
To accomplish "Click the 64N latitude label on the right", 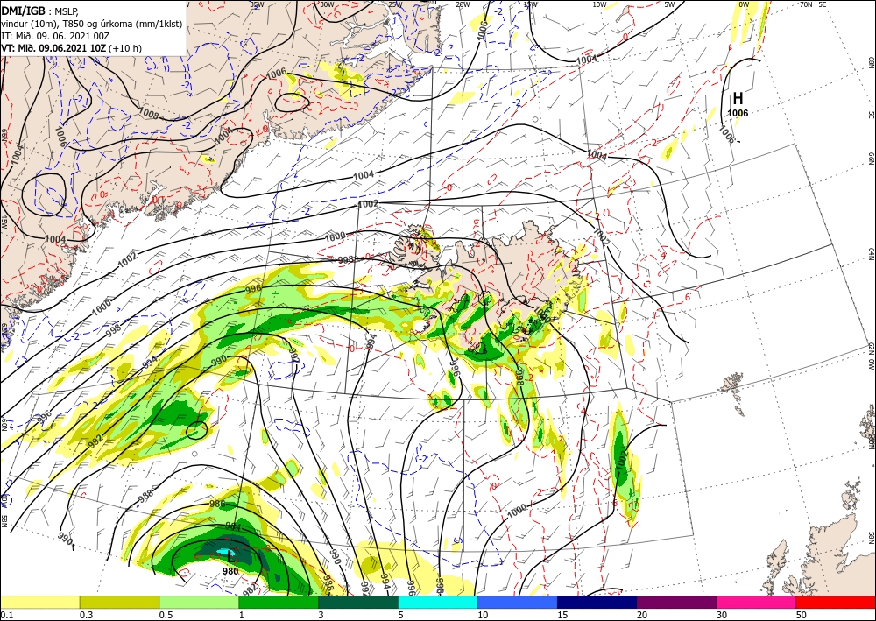I will click(872, 254).
